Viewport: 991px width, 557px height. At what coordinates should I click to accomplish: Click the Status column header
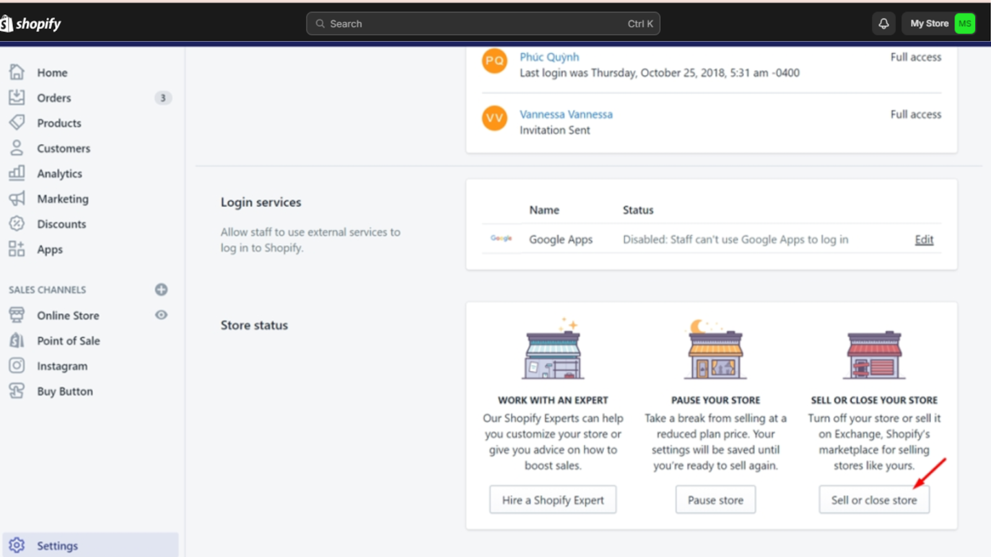(x=638, y=210)
